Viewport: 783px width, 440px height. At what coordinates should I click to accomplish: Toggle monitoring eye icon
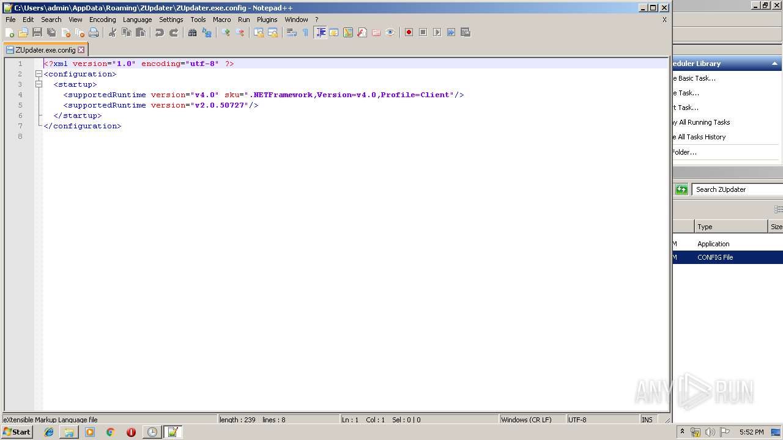tap(390, 32)
